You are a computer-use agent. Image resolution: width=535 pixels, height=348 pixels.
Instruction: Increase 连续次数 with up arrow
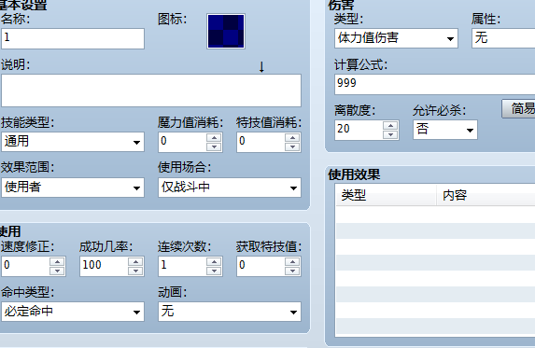click(214, 262)
